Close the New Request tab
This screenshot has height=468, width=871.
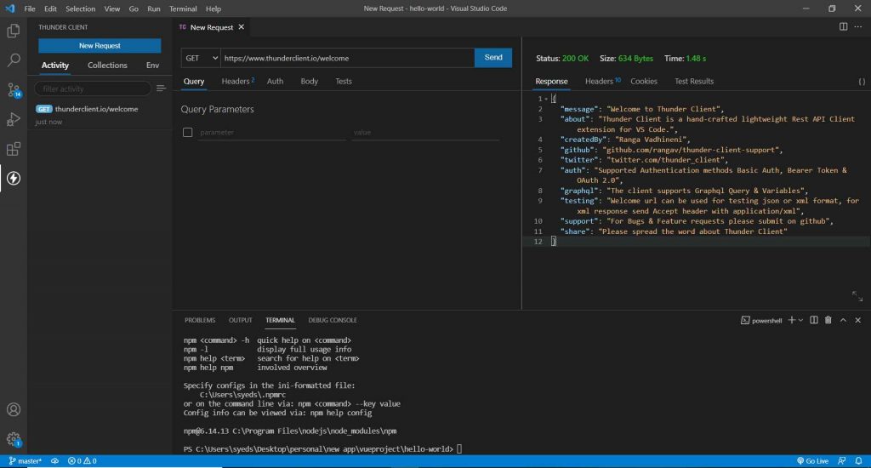coord(241,26)
